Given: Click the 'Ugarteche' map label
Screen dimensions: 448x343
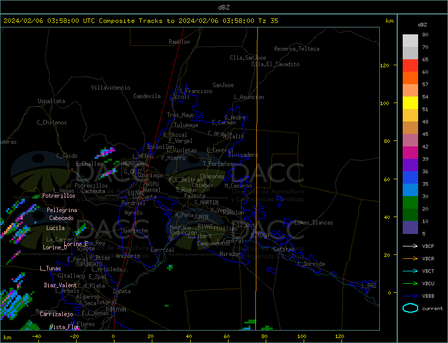Looking at the screenshot, I should (x=134, y=230).
